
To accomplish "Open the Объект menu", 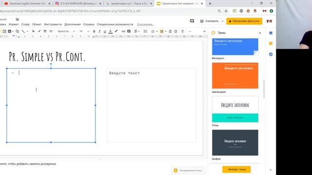I will point(37,24).
